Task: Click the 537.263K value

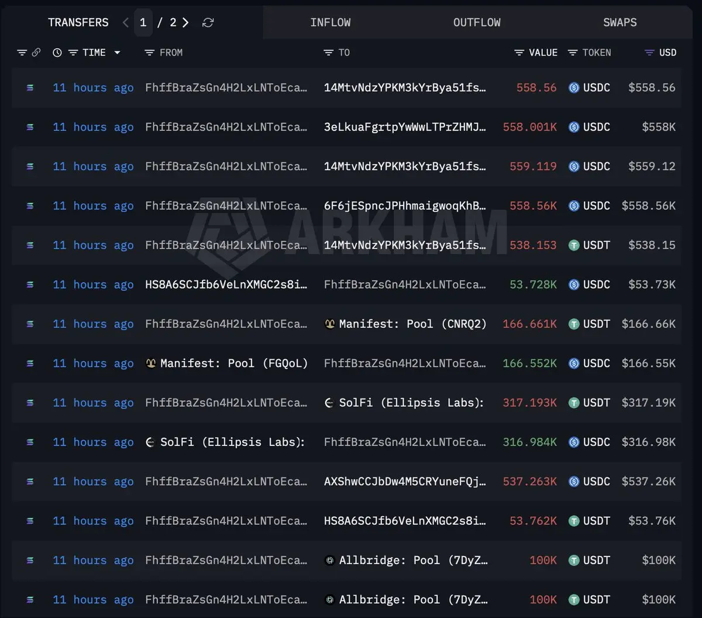Action: pyautogui.click(x=530, y=482)
